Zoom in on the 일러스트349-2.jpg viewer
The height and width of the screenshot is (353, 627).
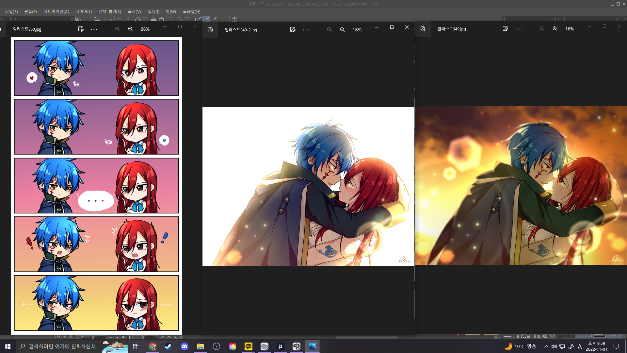343,30
